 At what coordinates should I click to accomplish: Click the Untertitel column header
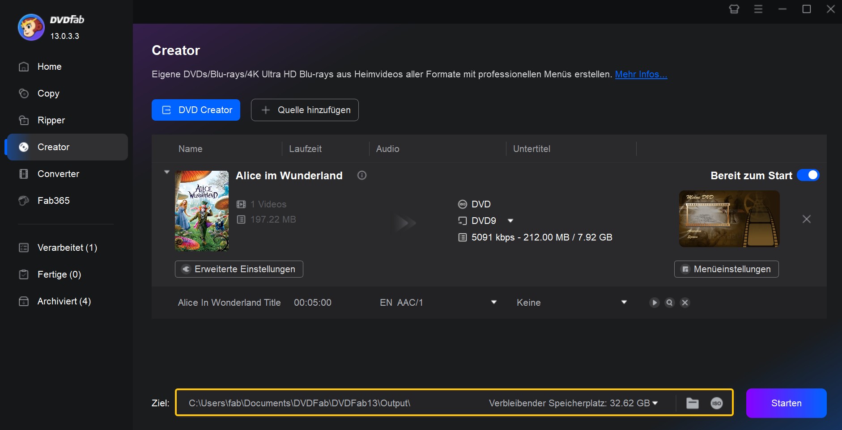click(x=532, y=149)
